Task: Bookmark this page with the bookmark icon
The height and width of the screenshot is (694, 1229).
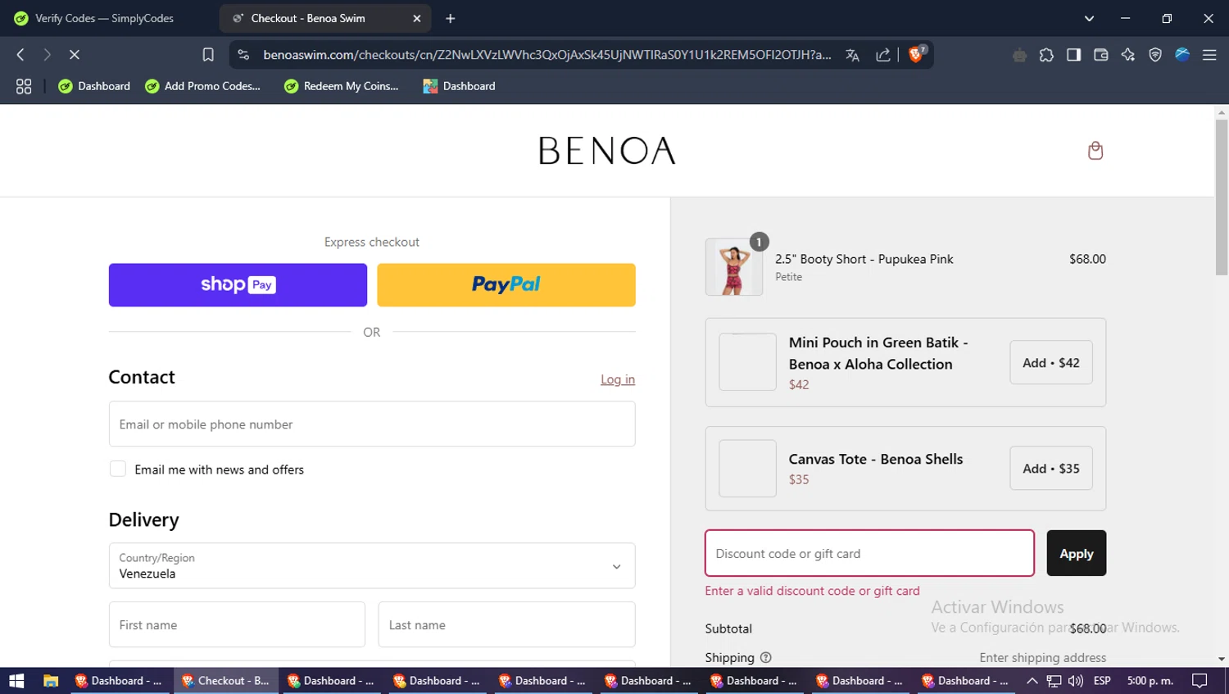Action: point(208,55)
